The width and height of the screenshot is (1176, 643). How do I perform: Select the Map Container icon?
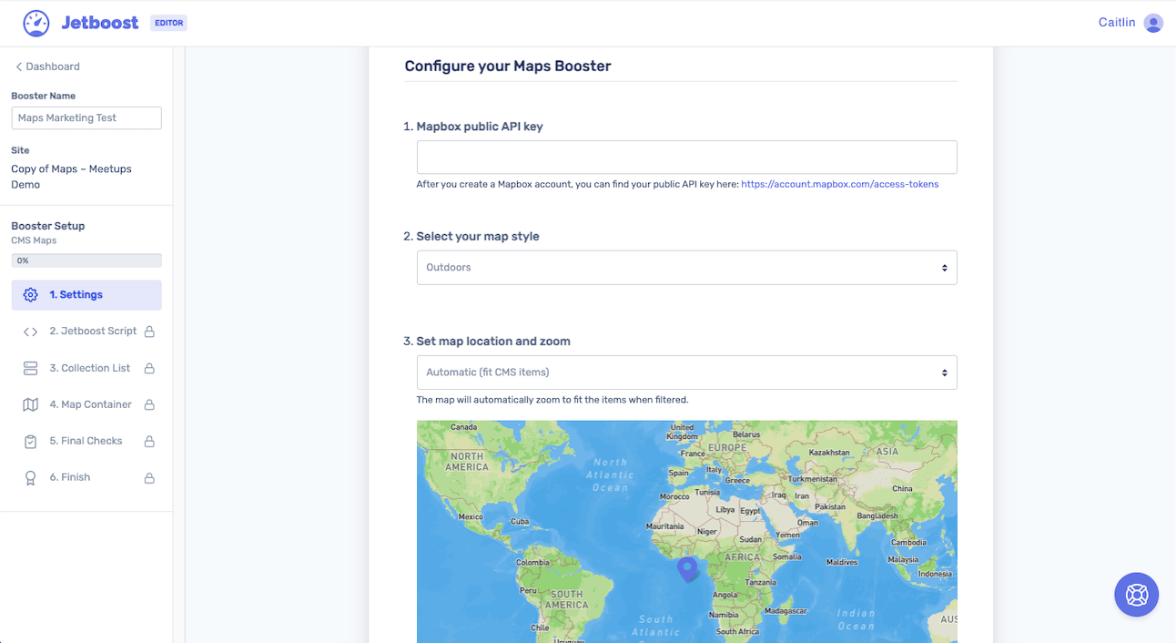click(x=30, y=403)
